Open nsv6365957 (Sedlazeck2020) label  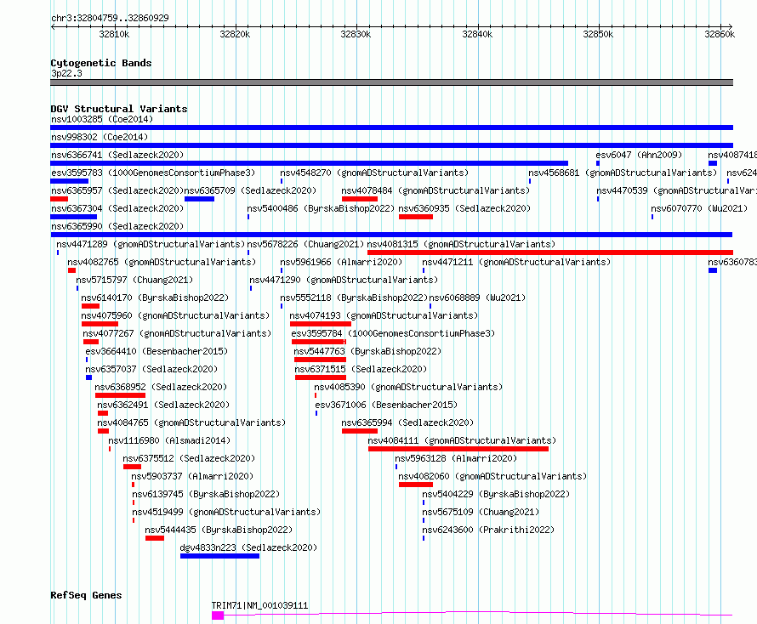(x=117, y=190)
